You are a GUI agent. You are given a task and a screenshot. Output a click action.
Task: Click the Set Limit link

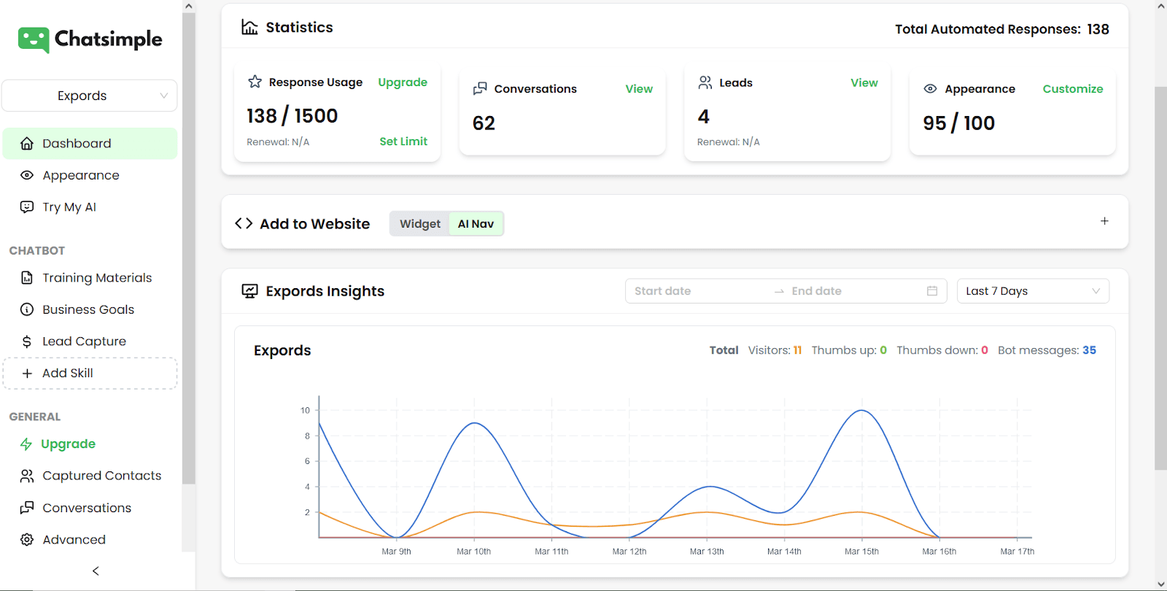[403, 142]
